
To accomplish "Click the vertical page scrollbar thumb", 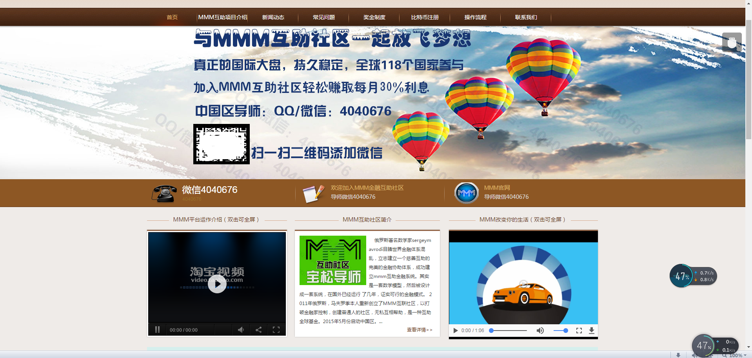I will coord(748,80).
